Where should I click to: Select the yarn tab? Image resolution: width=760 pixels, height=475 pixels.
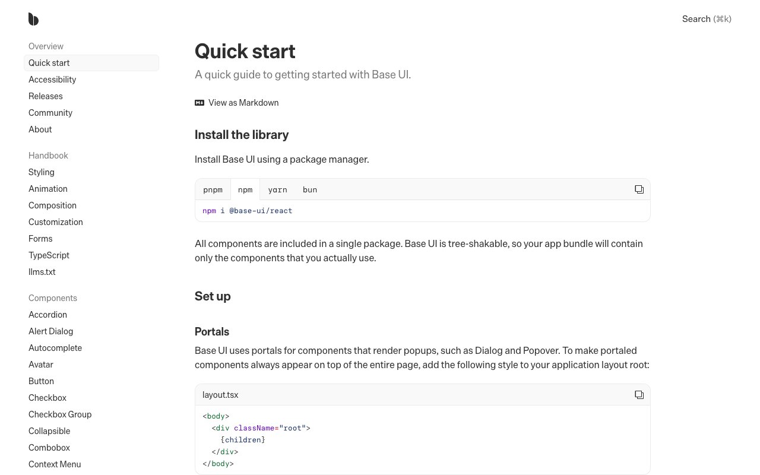pyautogui.click(x=277, y=190)
